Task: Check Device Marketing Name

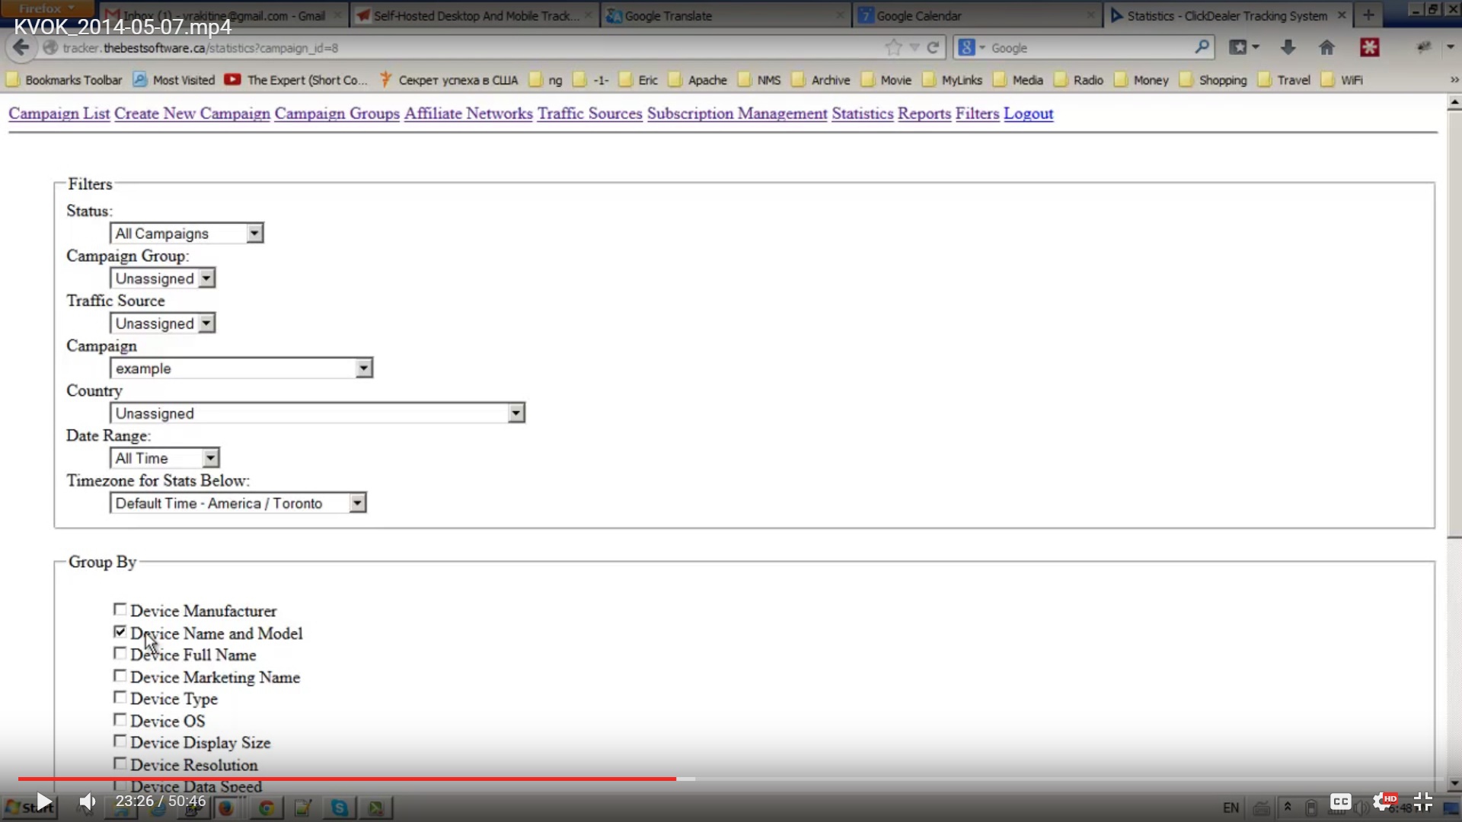Action: click(120, 676)
